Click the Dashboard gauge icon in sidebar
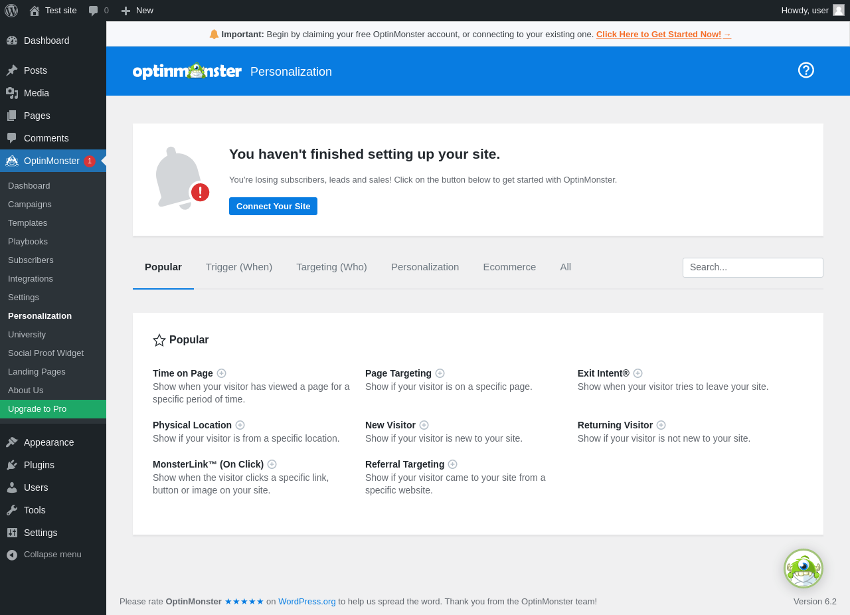 pos(12,41)
